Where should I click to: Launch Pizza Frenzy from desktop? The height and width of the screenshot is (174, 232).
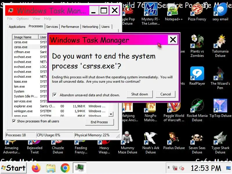(197, 12)
